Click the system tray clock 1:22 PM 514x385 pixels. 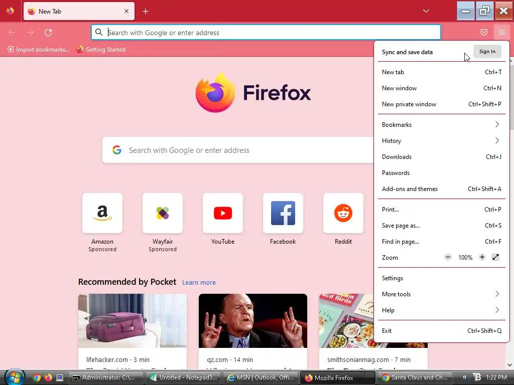(496, 377)
